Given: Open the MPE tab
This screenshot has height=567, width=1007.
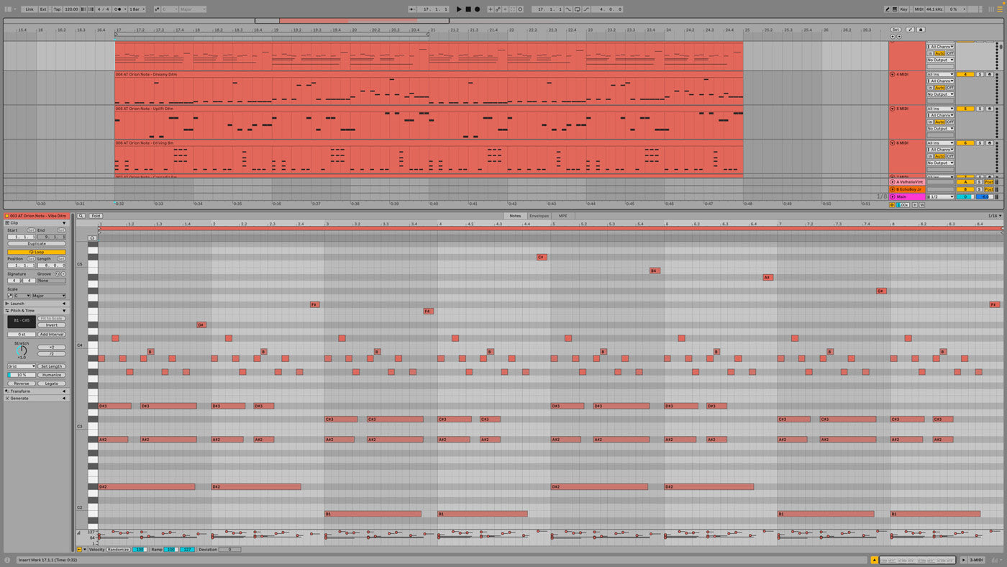Looking at the screenshot, I should click(x=563, y=216).
